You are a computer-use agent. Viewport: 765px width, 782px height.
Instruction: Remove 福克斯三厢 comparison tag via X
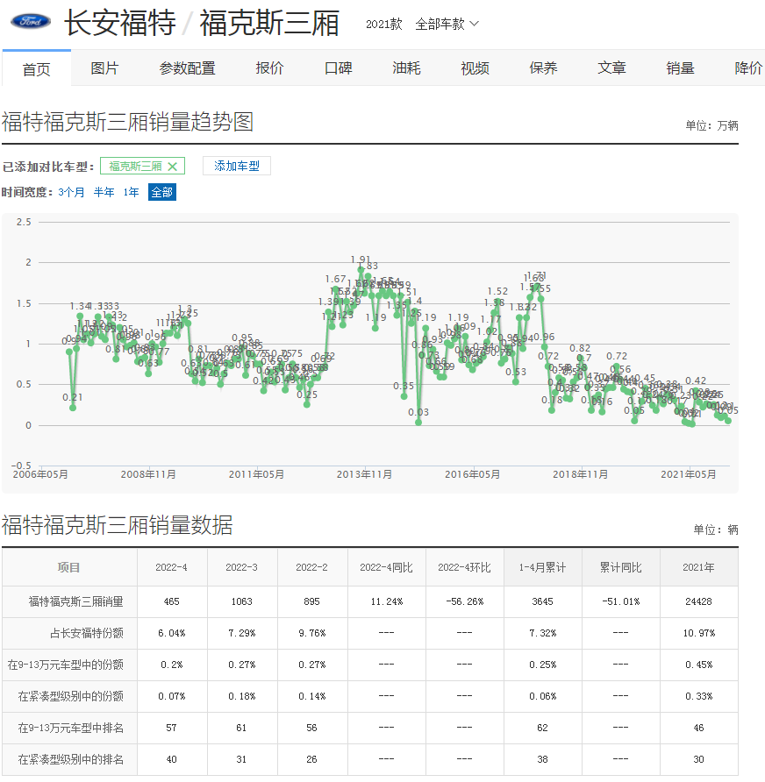(173, 167)
